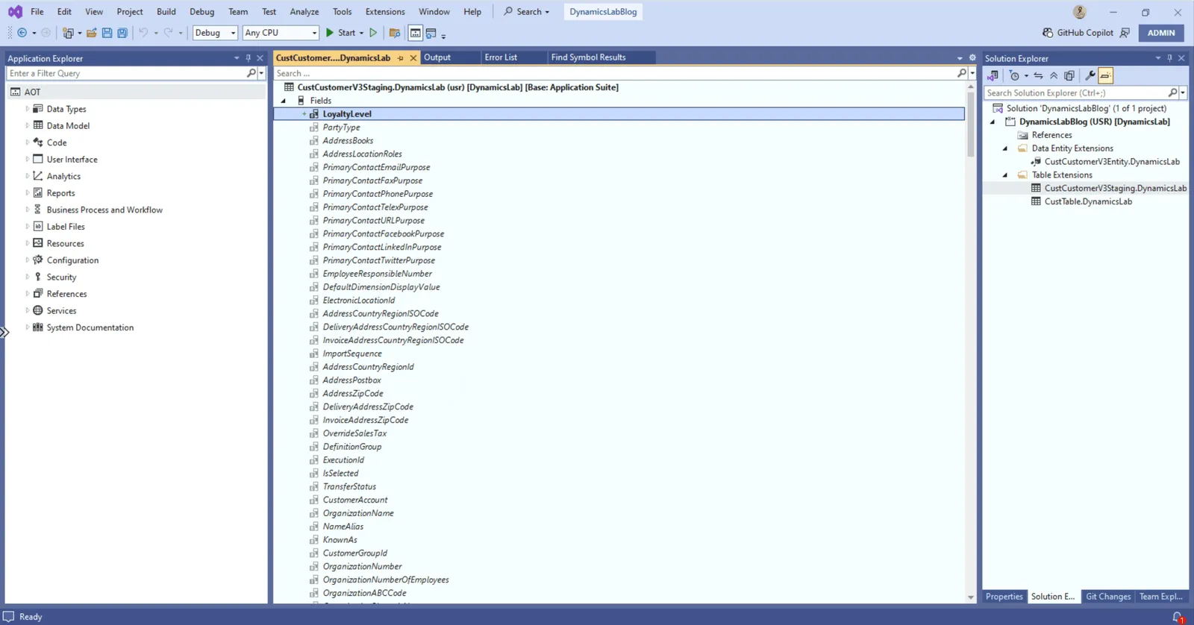Open the document tab list dropdown arrow

[x=960, y=57]
